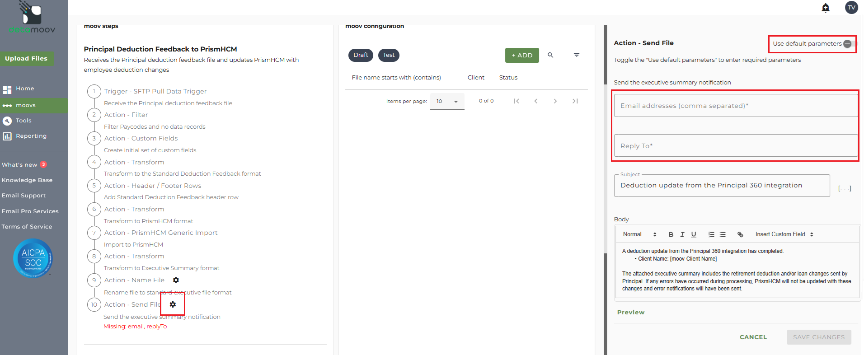
Task: Select step 9 Action - Name File
Action: (134, 280)
